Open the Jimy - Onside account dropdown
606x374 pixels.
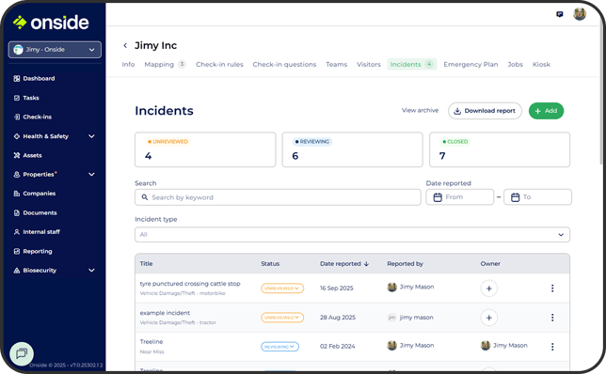pos(55,50)
